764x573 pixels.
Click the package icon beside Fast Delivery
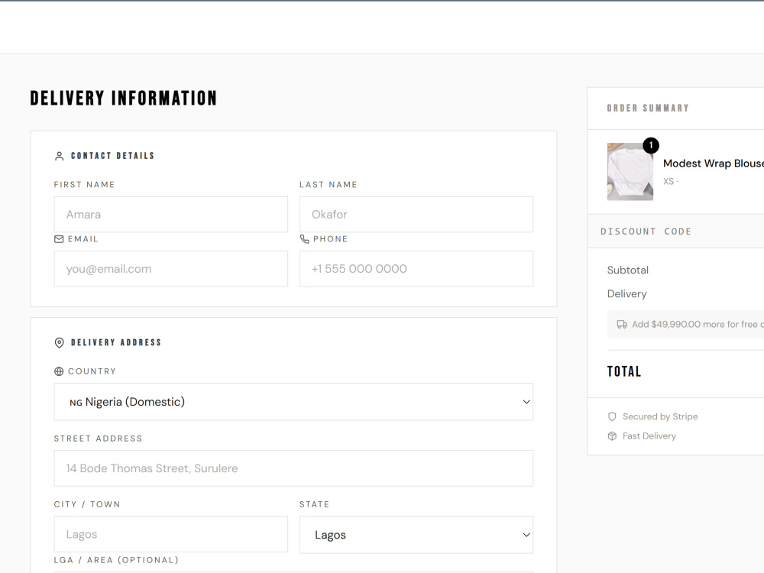coord(612,436)
